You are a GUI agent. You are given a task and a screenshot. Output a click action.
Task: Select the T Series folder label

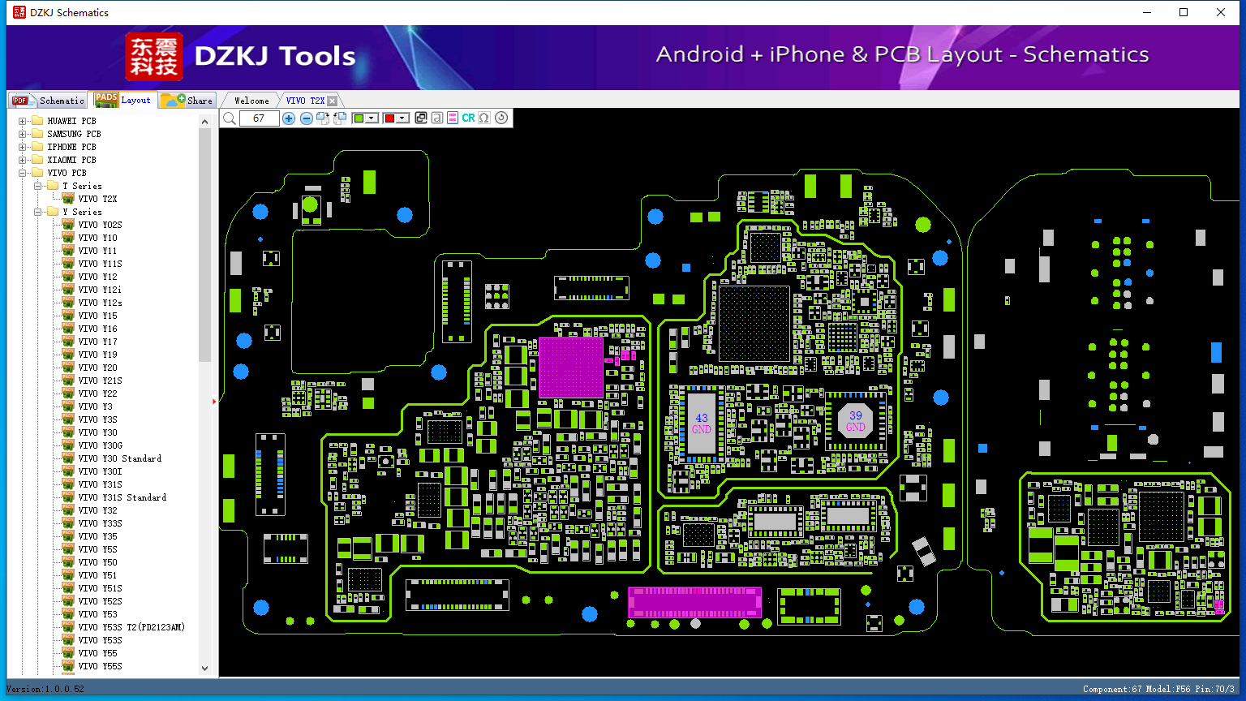(82, 186)
